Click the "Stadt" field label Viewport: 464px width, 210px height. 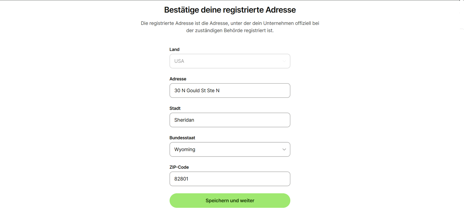point(175,108)
